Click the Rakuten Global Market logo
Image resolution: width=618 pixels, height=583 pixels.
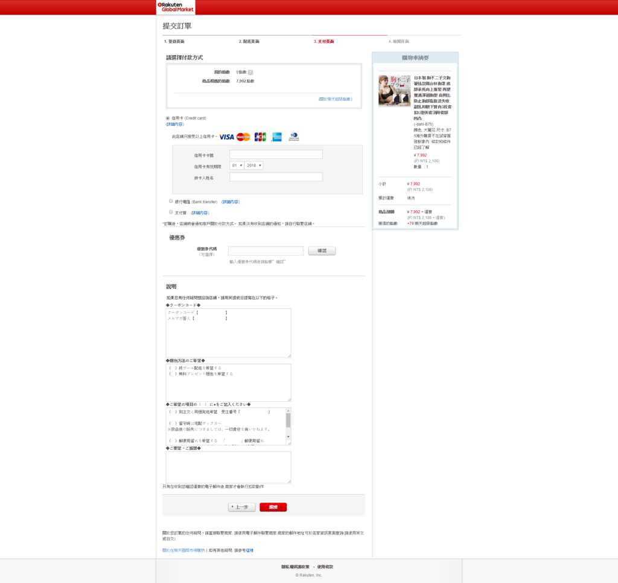coord(176,7)
